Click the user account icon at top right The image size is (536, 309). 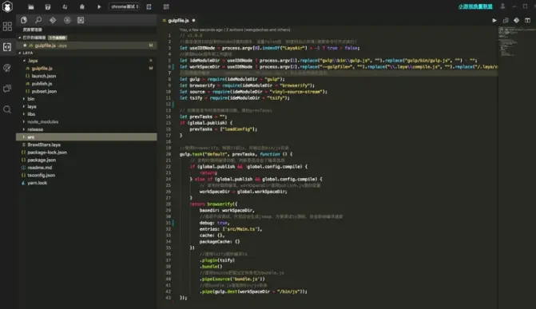click(502, 6)
